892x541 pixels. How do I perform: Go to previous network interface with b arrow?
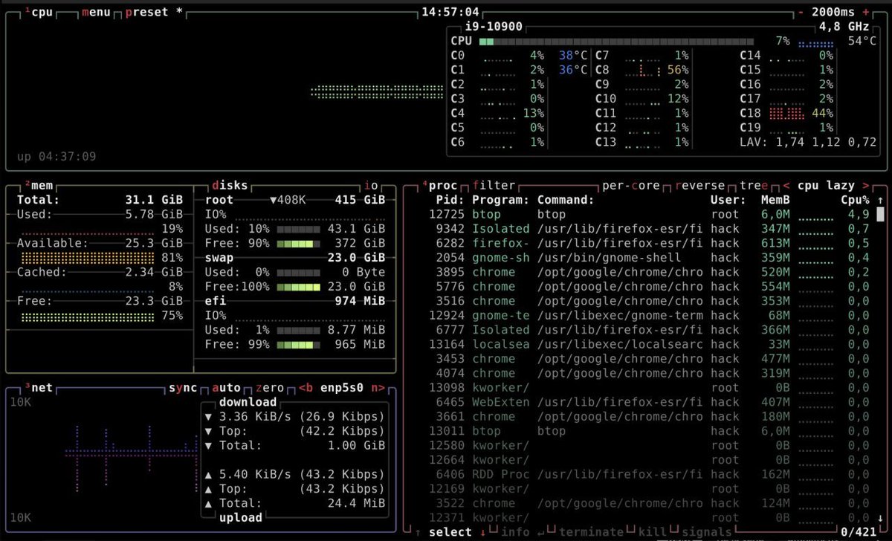click(306, 388)
